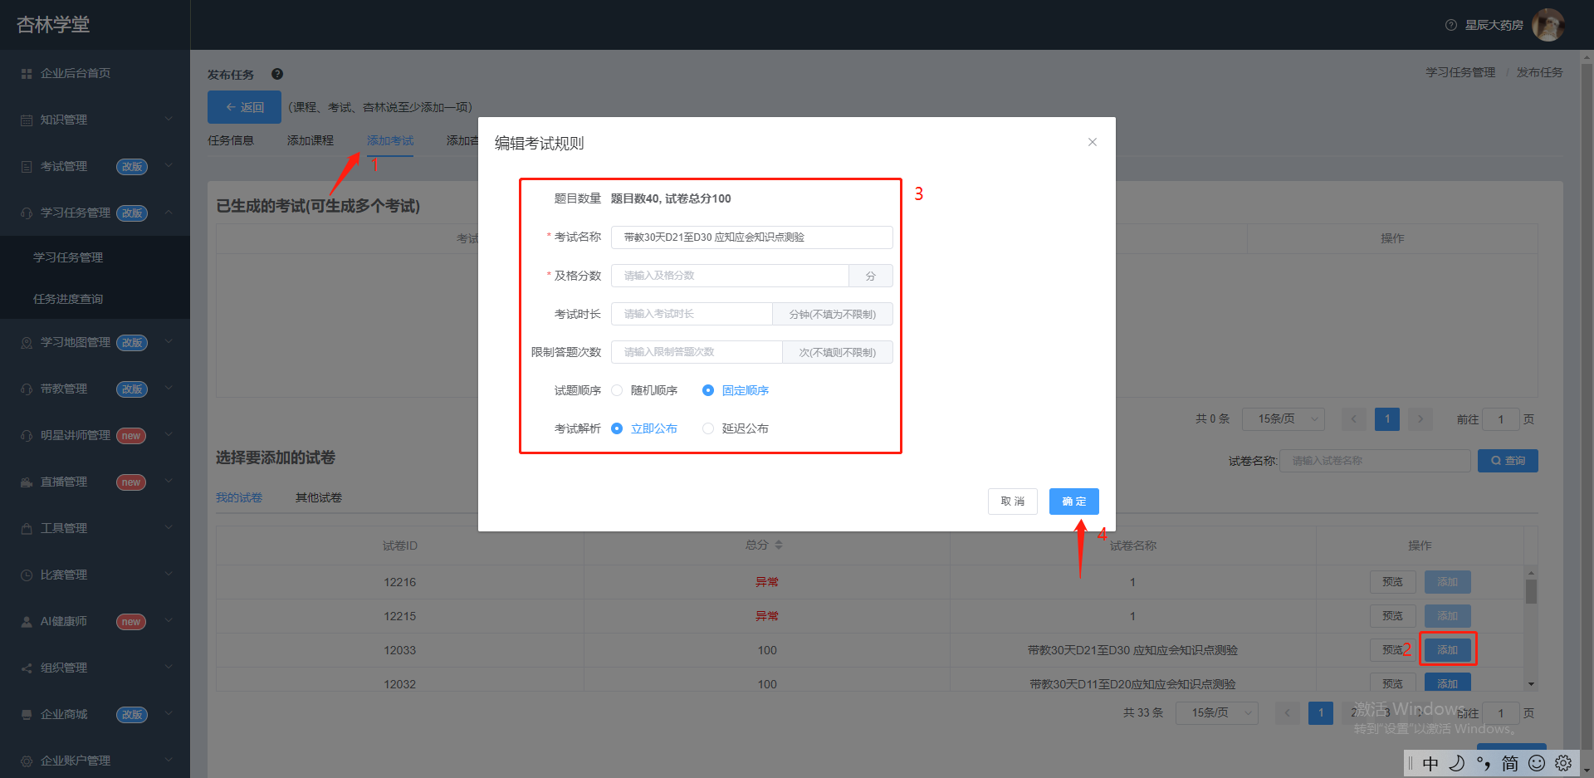Select 随机顺序 radio option
This screenshot has height=778, width=1594.
645,390
